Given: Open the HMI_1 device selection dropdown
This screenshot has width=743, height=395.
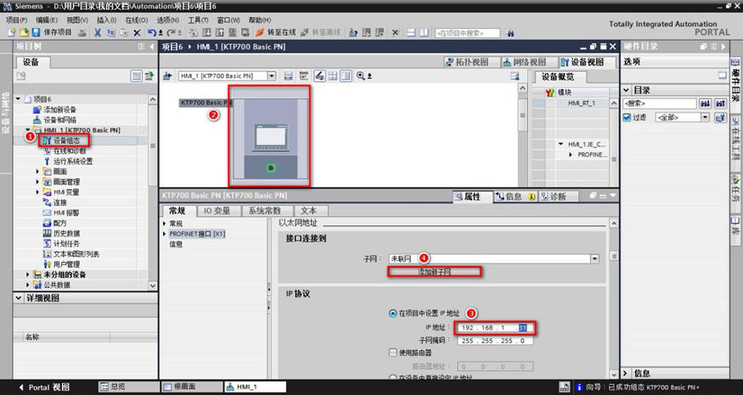Looking at the screenshot, I should (272, 75).
